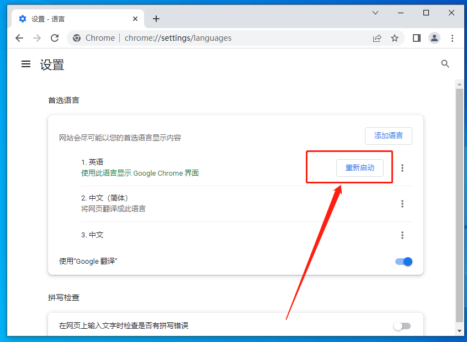The width and height of the screenshot is (467, 342).
Task: Disable the 使用Google翻译 toggle
Action: [x=404, y=262]
